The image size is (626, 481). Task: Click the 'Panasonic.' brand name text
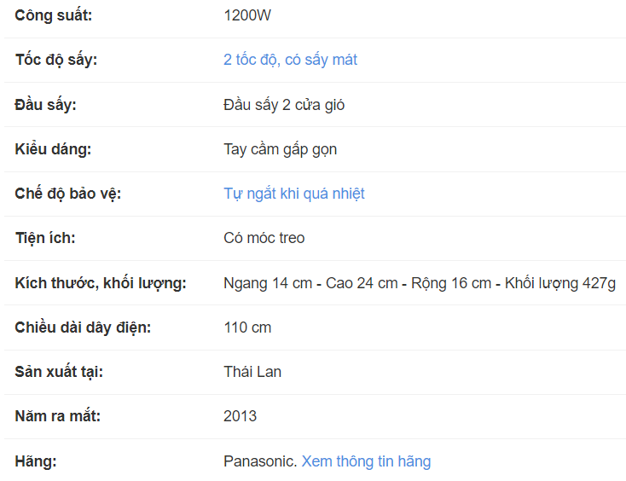pyautogui.click(x=259, y=461)
